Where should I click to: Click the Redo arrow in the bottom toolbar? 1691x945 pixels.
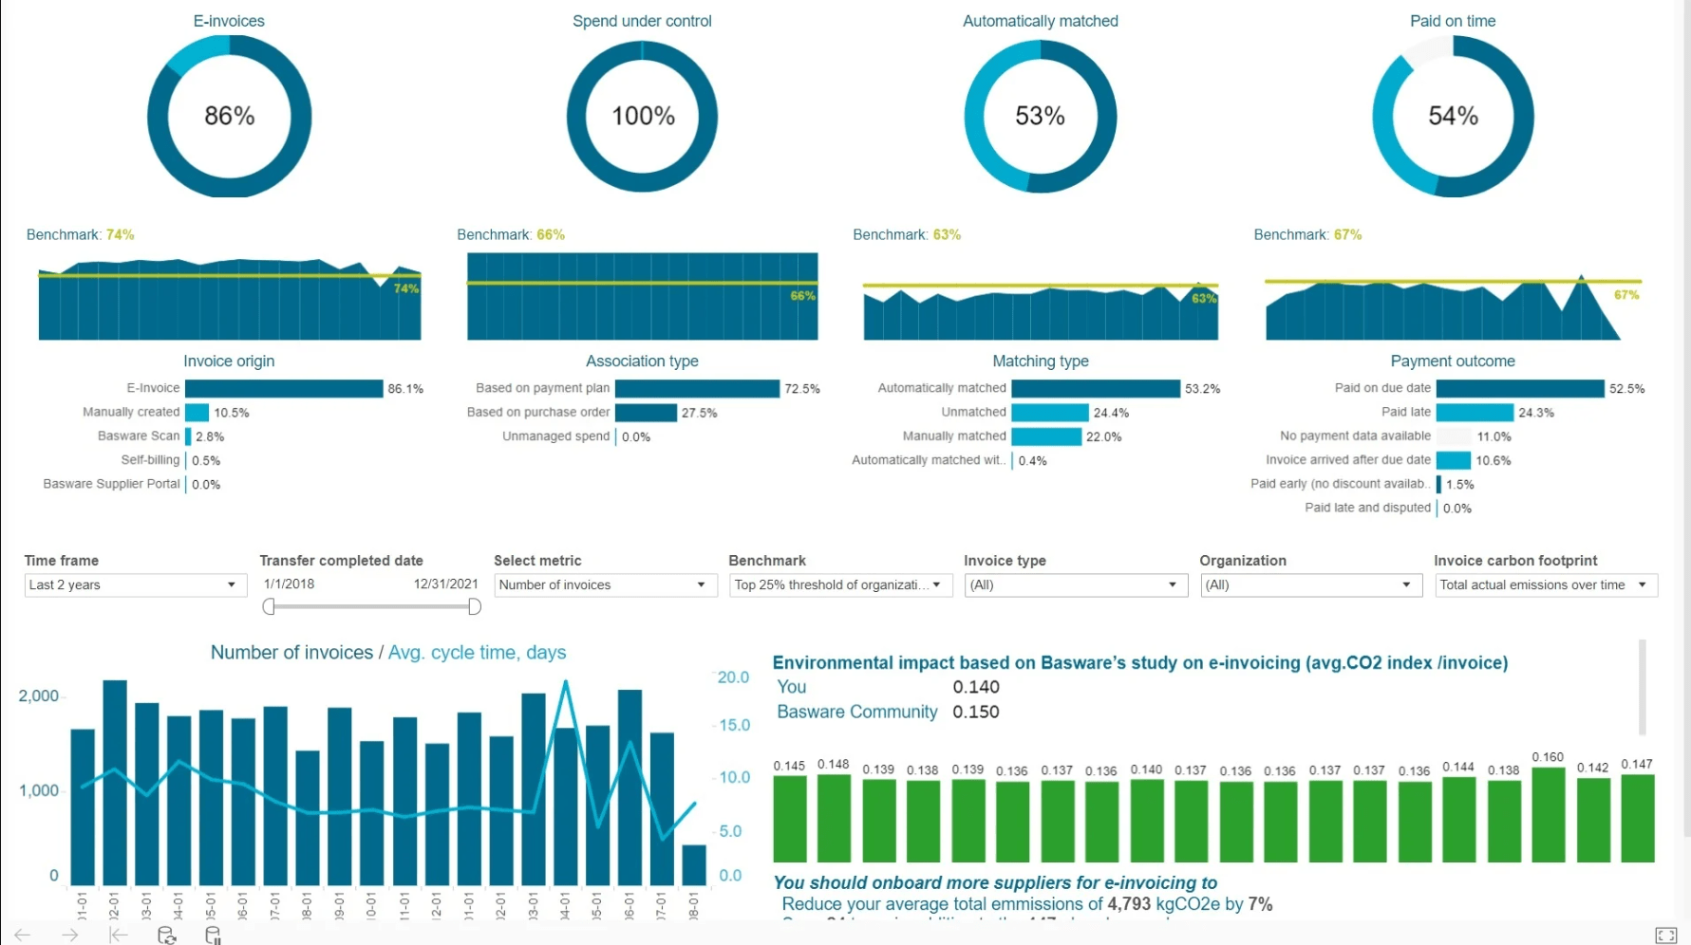click(x=69, y=936)
